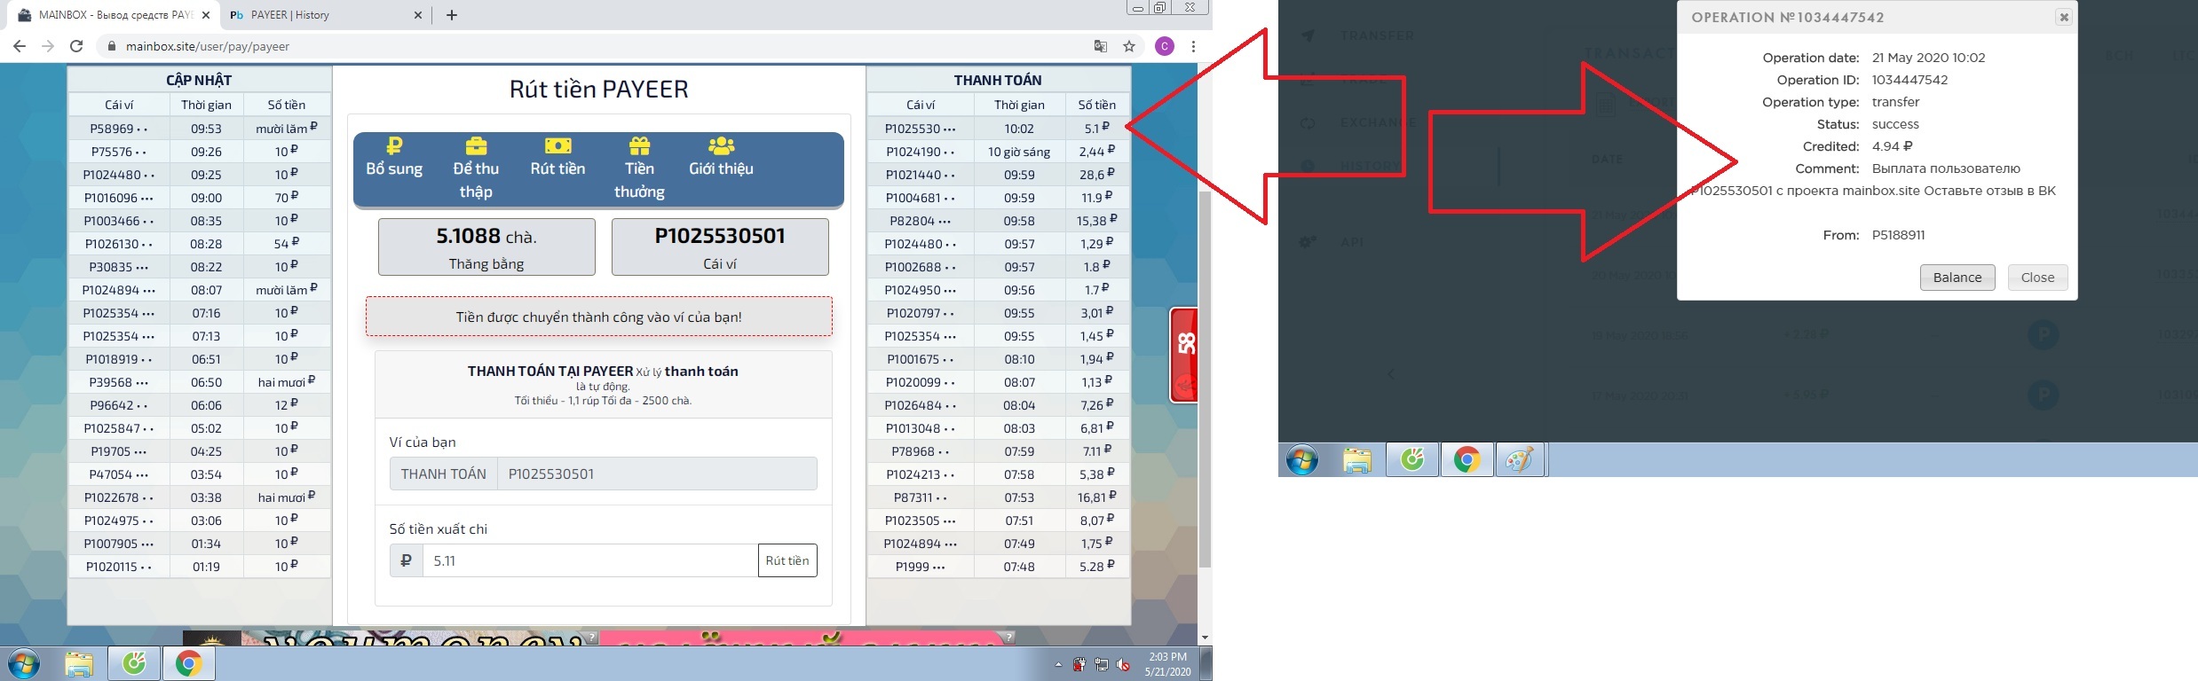The height and width of the screenshot is (681, 2198).
Task: Show hidden system tray icons
Action: click(x=1058, y=664)
